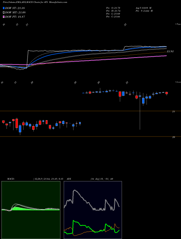
Task: Click the ADX panel title
Action: (x=69, y=179)
